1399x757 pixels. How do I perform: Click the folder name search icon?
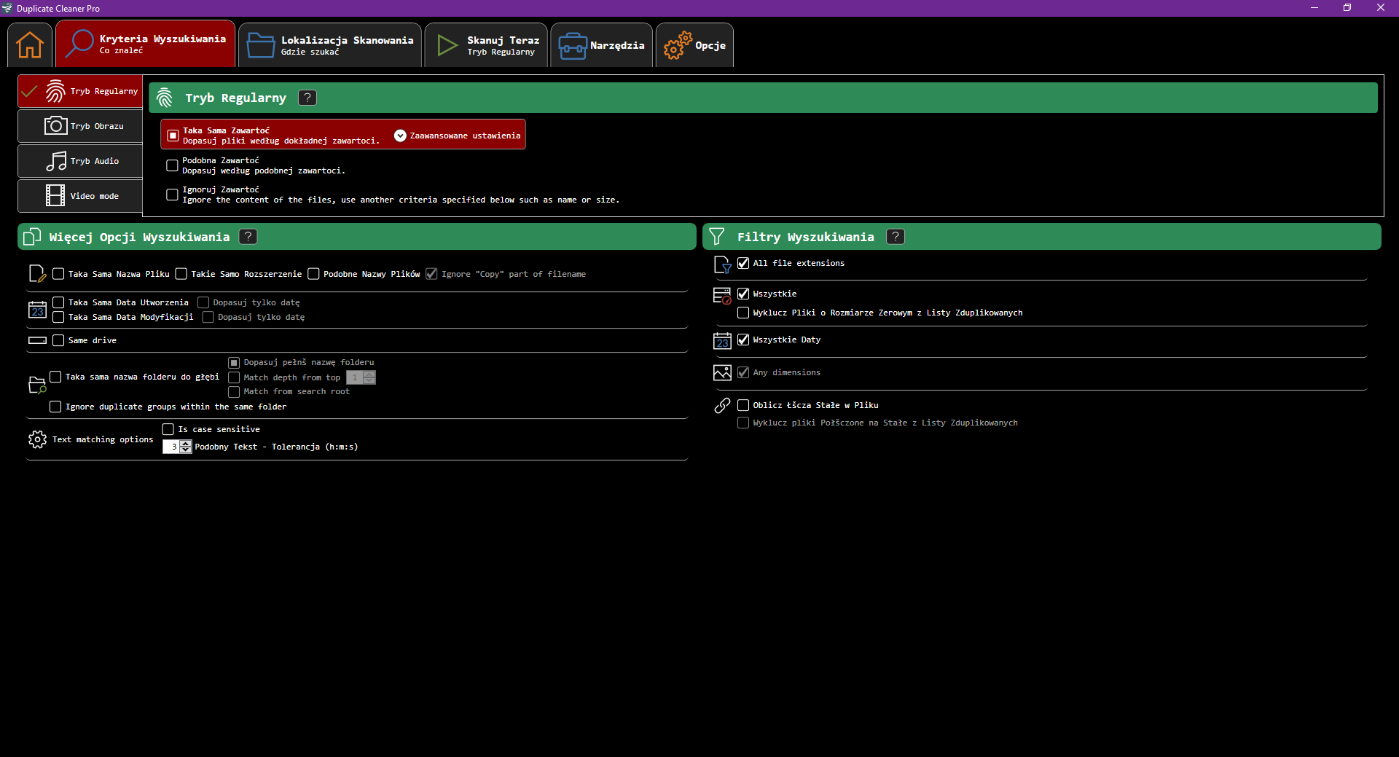[x=37, y=385]
